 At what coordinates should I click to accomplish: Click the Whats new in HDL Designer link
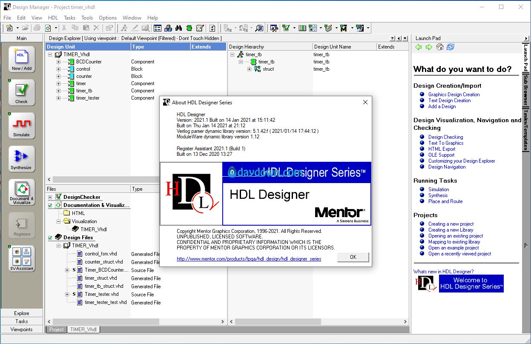pos(443,272)
